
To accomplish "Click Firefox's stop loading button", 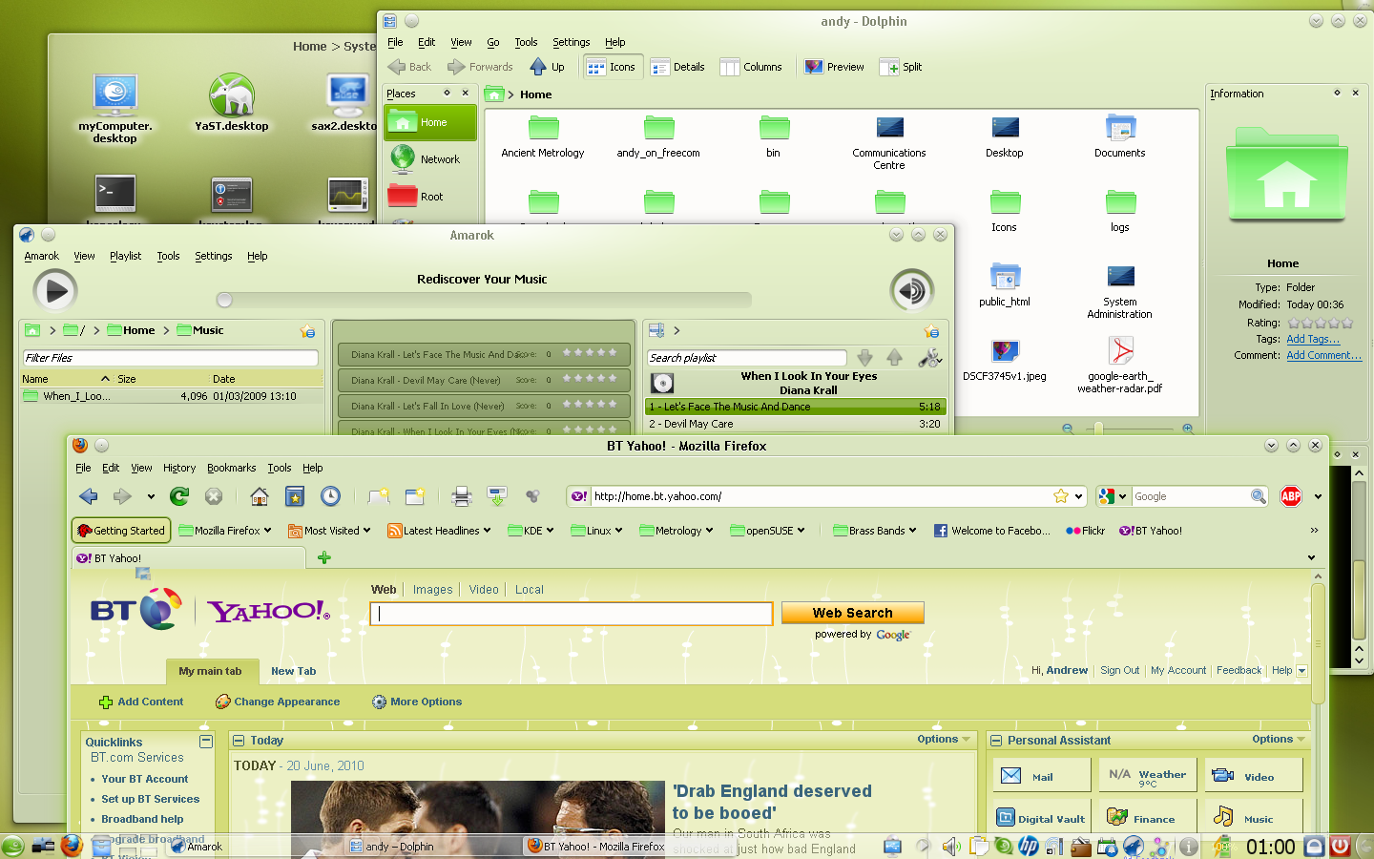I will click(x=214, y=496).
